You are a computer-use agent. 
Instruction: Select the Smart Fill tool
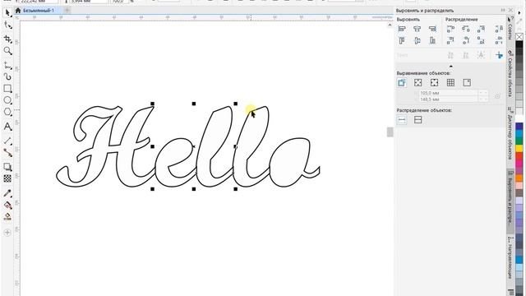[x=7, y=216]
